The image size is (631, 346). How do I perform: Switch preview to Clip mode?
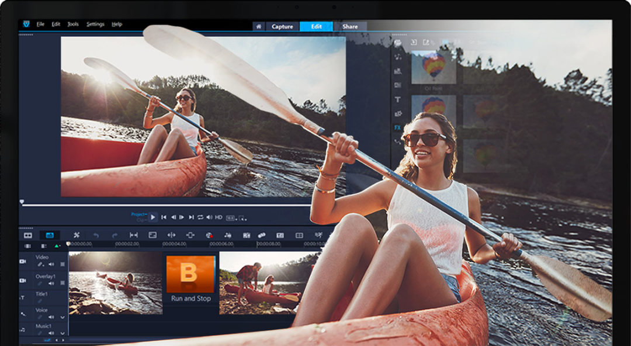coord(141,220)
